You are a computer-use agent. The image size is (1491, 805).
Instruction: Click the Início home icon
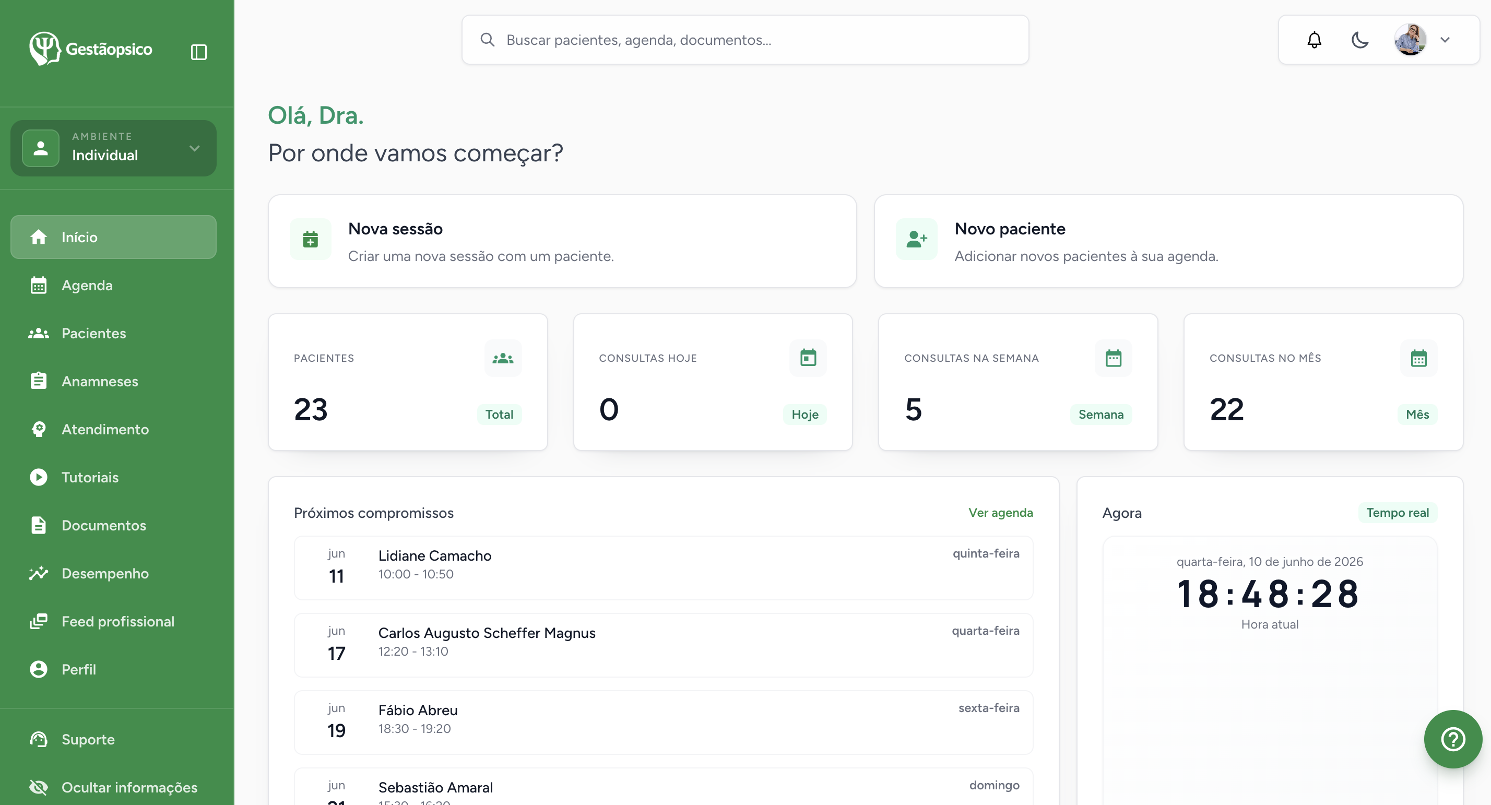pos(39,236)
